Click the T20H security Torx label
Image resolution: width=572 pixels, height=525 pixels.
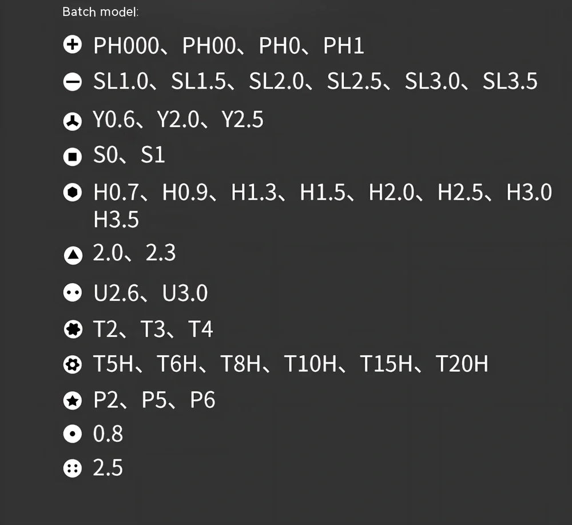pyautogui.click(x=462, y=364)
